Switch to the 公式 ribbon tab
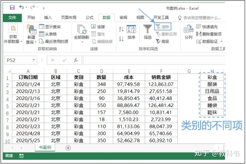This screenshot has height=164, width=246. [x=89, y=17]
